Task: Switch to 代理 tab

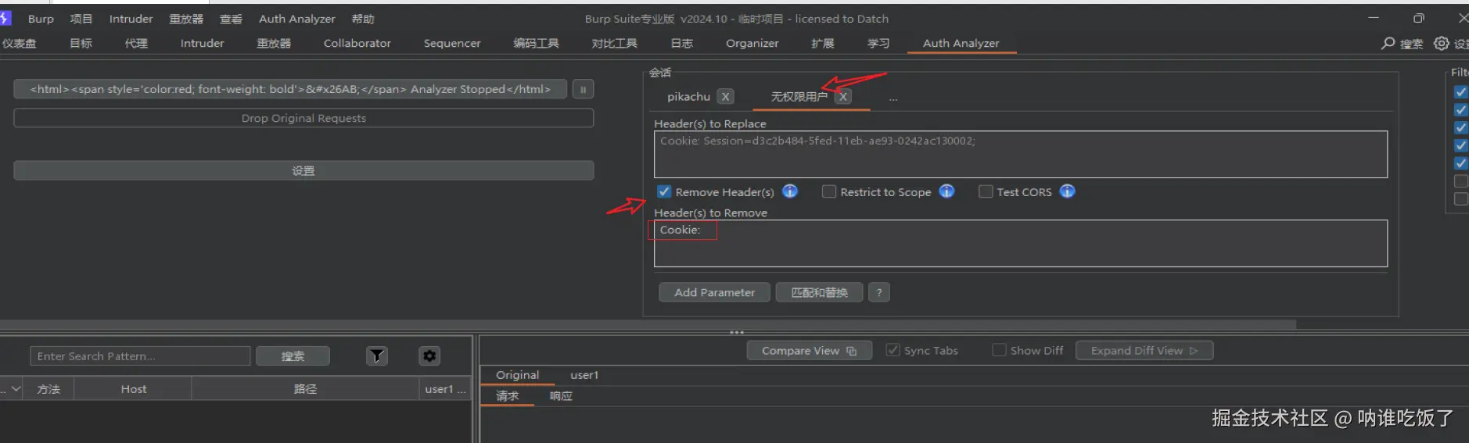Action: [x=136, y=44]
